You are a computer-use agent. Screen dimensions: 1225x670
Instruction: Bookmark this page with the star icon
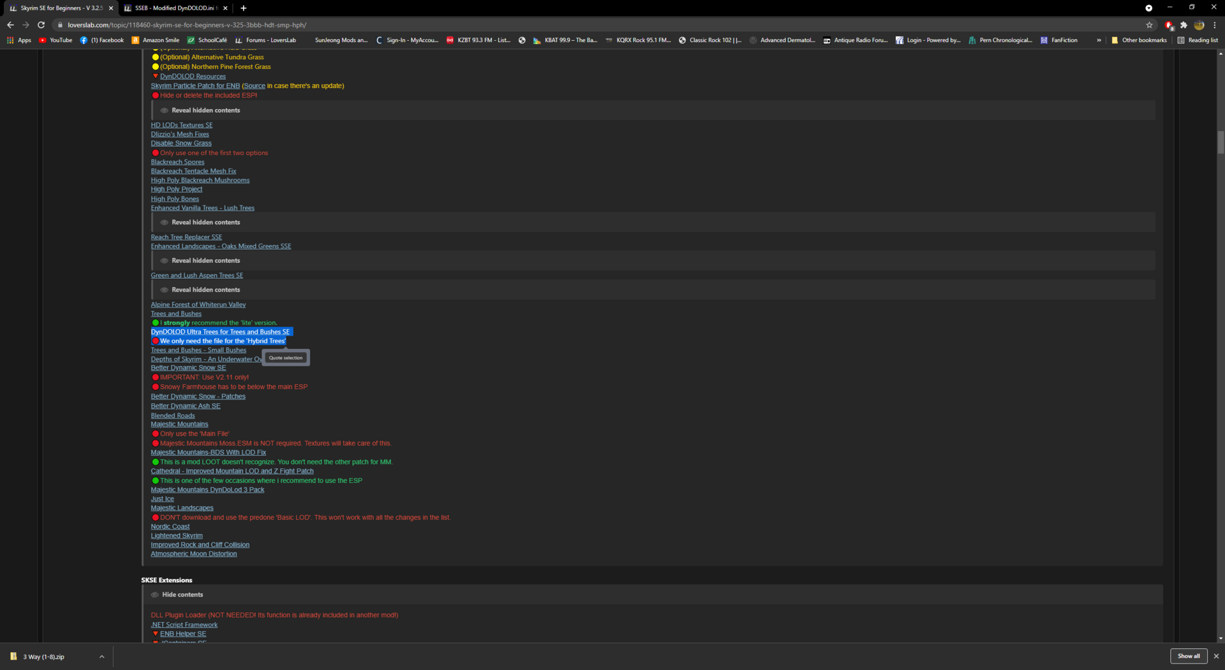tap(1149, 25)
